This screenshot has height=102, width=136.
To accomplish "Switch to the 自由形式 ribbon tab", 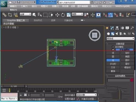I will coord(38,20).
